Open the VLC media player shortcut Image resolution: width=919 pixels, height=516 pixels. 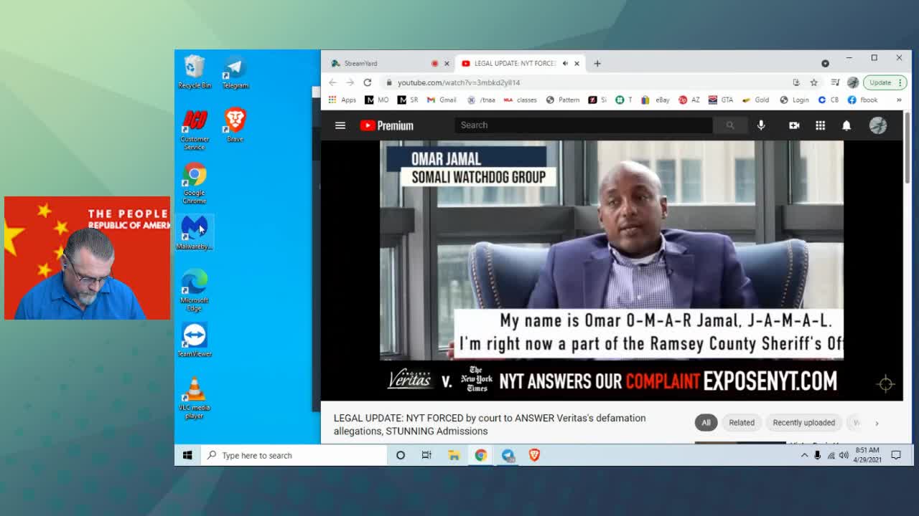[x=195, y=398]
